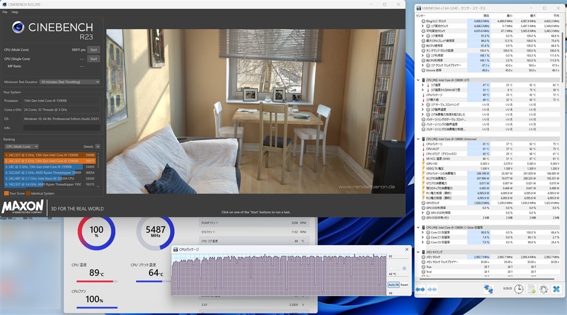Click the 5487 MHz clock gauge
567x315 pixels.
(156, 232)
